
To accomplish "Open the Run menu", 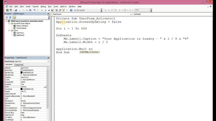I will 50,6.
